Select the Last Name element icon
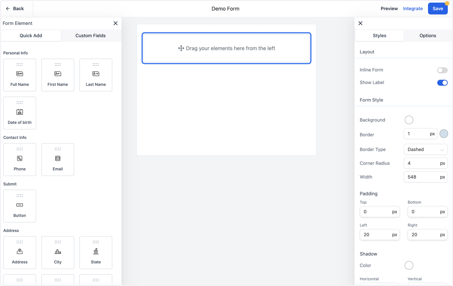453x286 pixels. [x=96, y=74]
